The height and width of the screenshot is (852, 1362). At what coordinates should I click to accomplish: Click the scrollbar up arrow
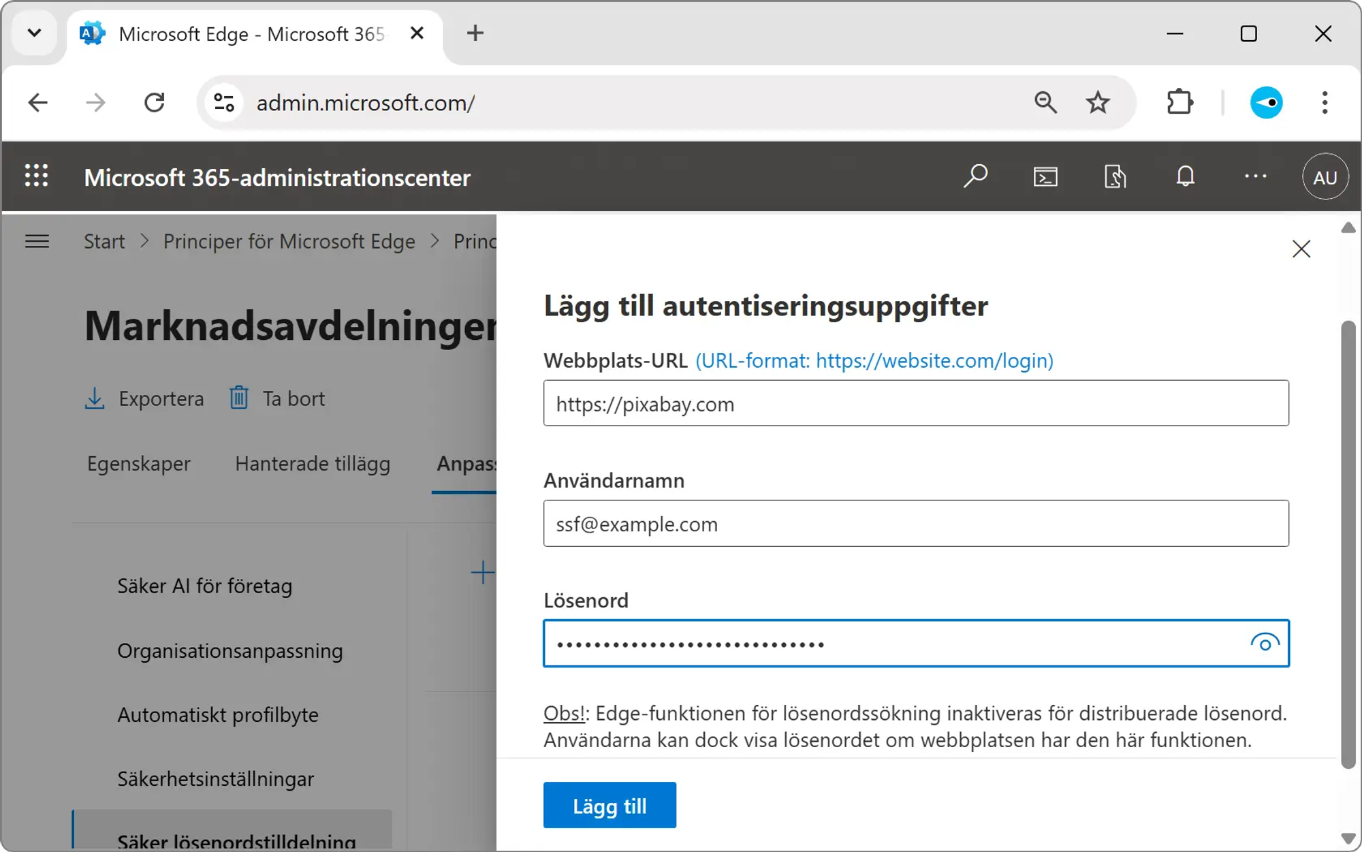1348,227
